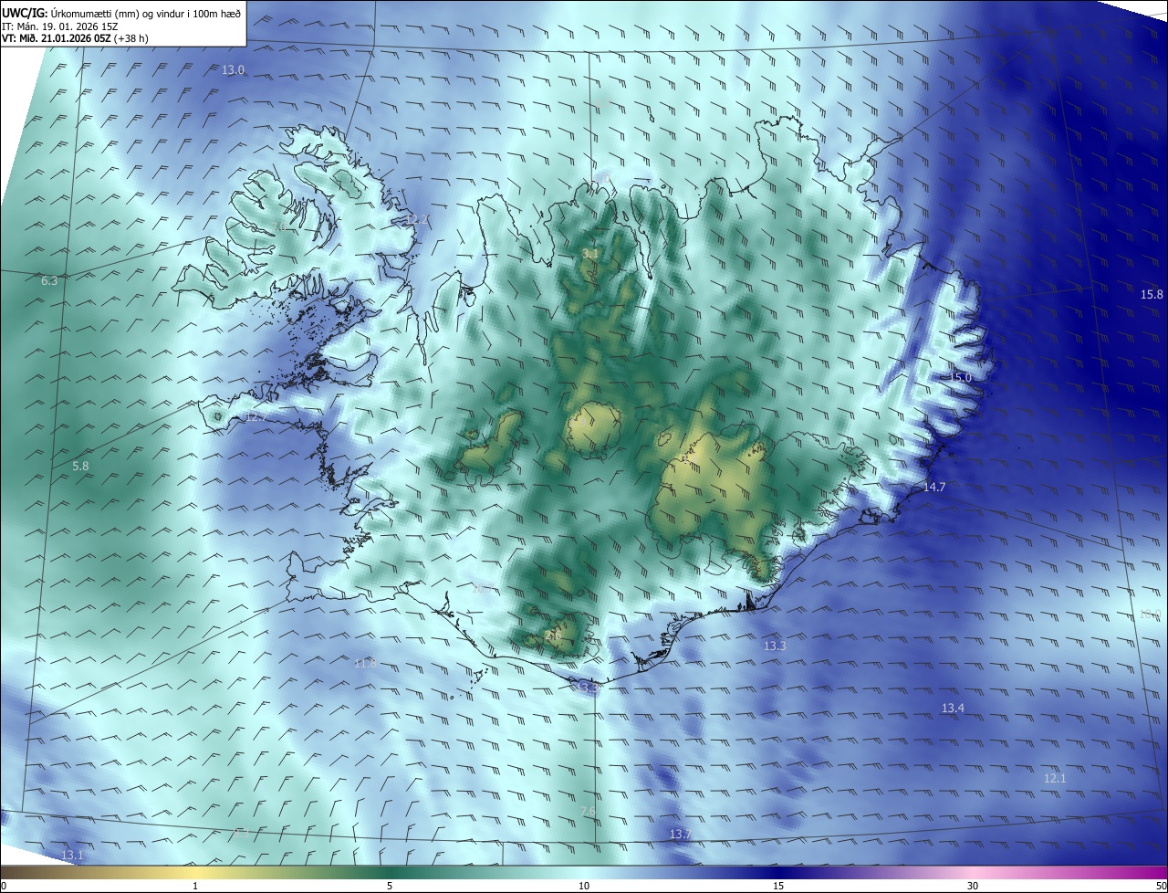Click the color scale tick labeled 1

coord(195,886)
